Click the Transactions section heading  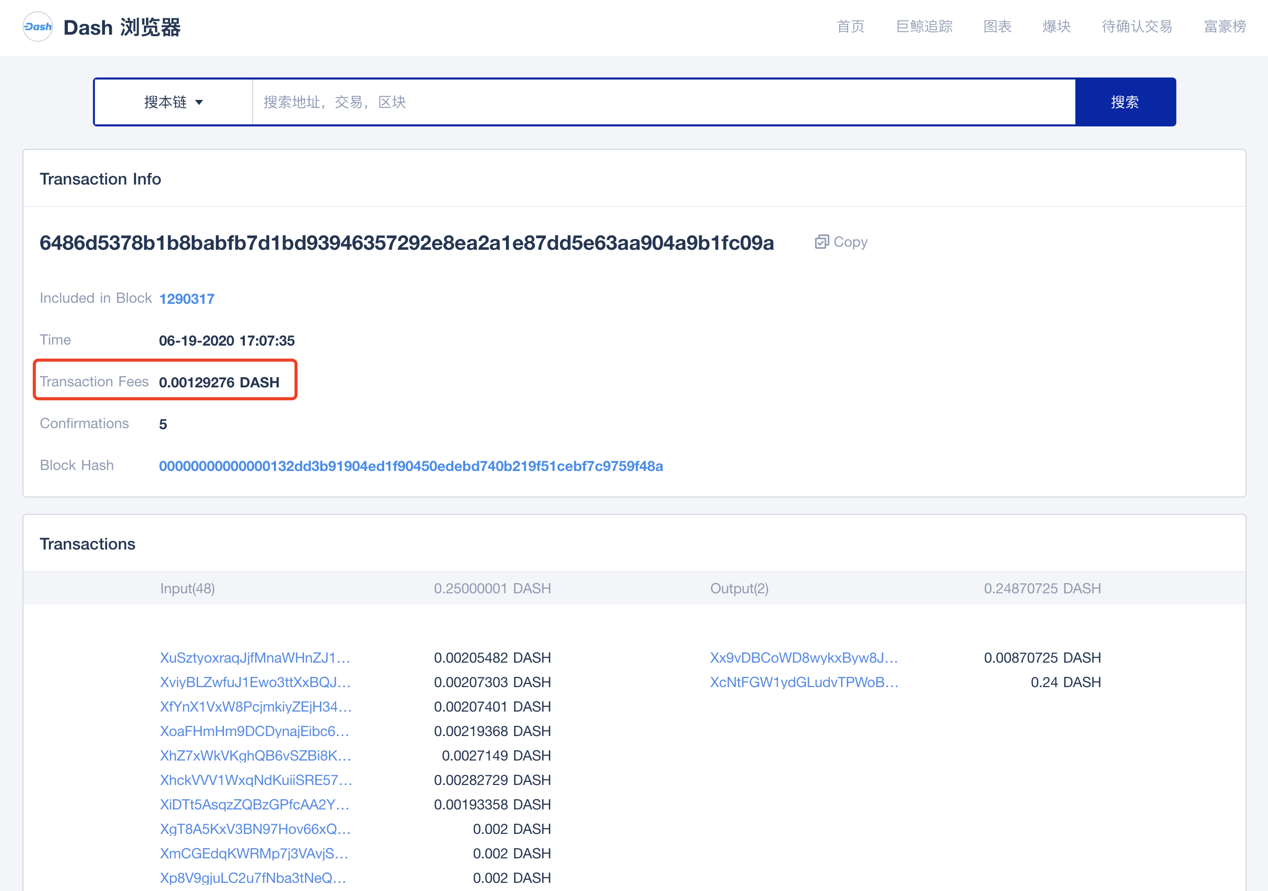click(x=87, y=544)
